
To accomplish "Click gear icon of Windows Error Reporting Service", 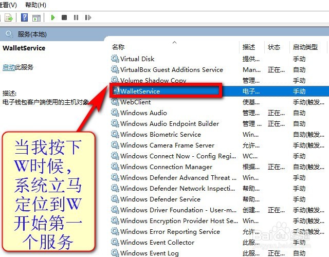I will [115, 232].
